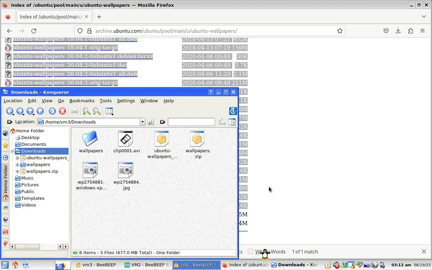The width and height of the screenshot is (432, 270).
Task: Reload the Downloads folder view
Action: (x=52, y=111)
